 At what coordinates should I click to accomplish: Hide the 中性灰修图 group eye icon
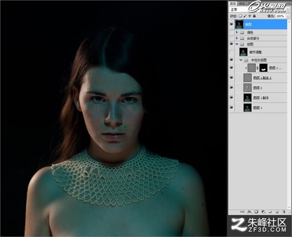(231, 60)
